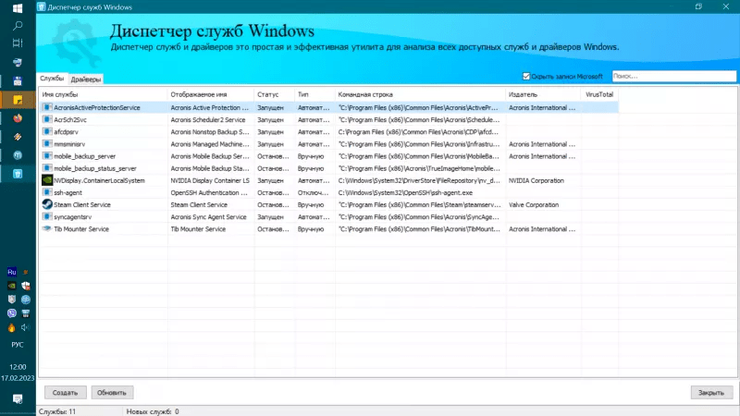Click the blue globe tray icon

click(26, 300)
